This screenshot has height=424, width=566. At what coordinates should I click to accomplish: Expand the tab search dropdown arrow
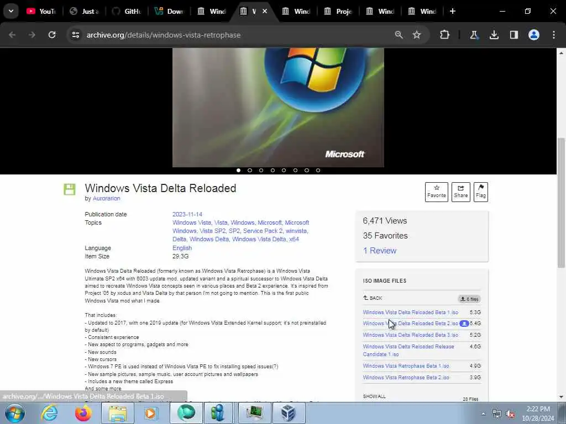coord(11,11)
